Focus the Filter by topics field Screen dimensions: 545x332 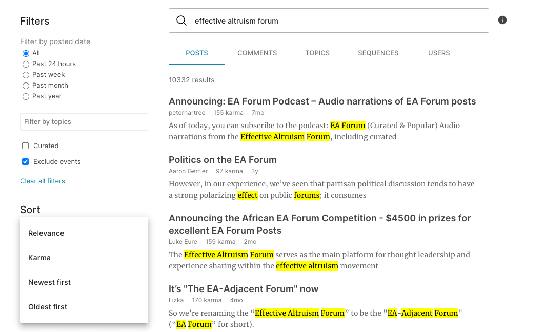point(84,122)
